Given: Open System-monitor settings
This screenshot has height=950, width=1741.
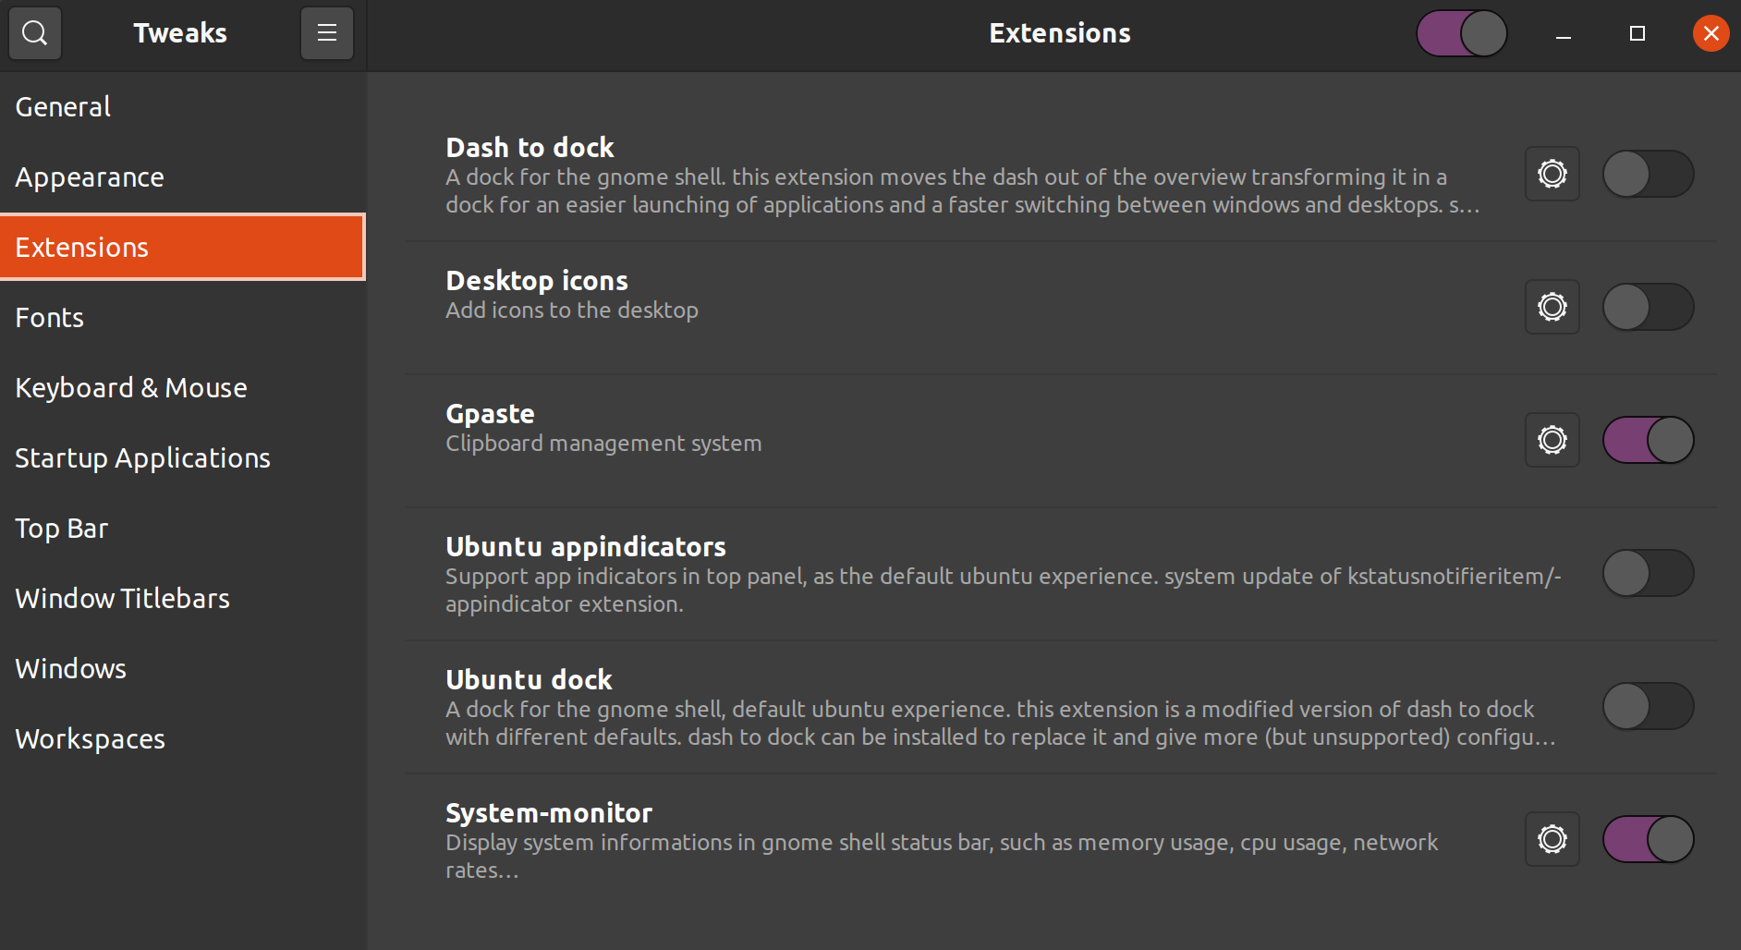Looking at the screenshot, I should click(x=1552, y=839).
